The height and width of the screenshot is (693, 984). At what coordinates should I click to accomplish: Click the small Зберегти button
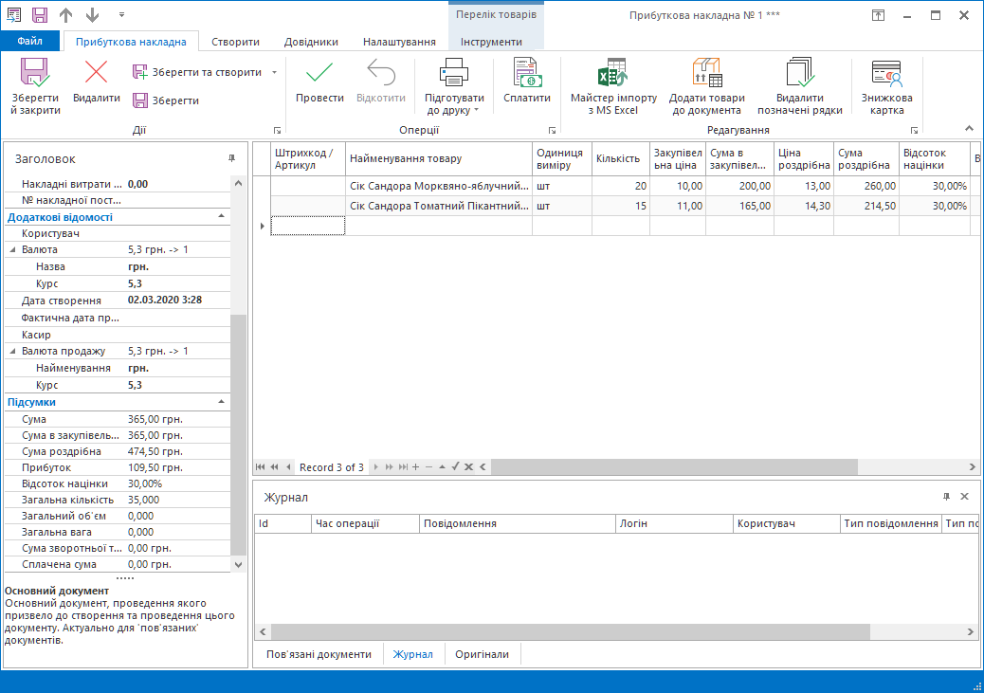pos(167,100)
